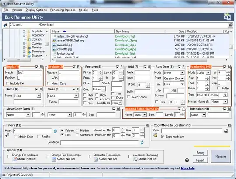Click the folder tree horizontal scrollbar

coord(19,60)
